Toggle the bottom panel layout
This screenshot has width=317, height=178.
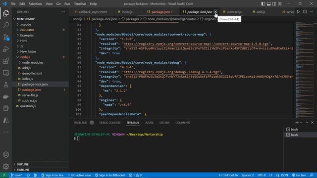268,4
